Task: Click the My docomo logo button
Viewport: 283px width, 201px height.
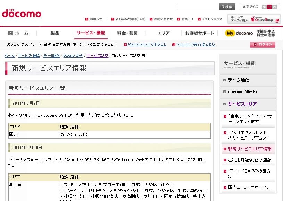Action: tap(239, 33)
